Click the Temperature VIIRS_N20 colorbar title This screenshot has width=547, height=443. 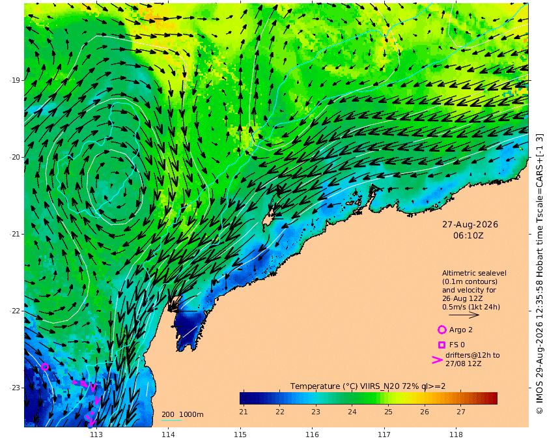[x=368, y=386]
